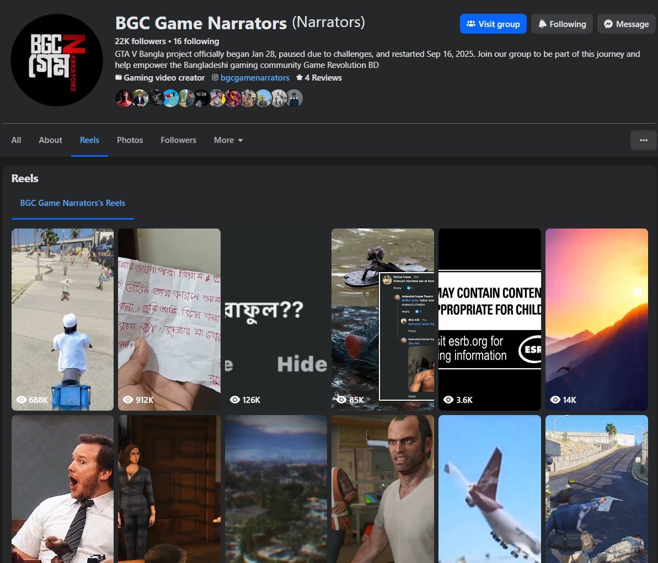Open the ESRB warning reel with 3.6K views
This screenshot has height=563, width=658.
point(490,319)
